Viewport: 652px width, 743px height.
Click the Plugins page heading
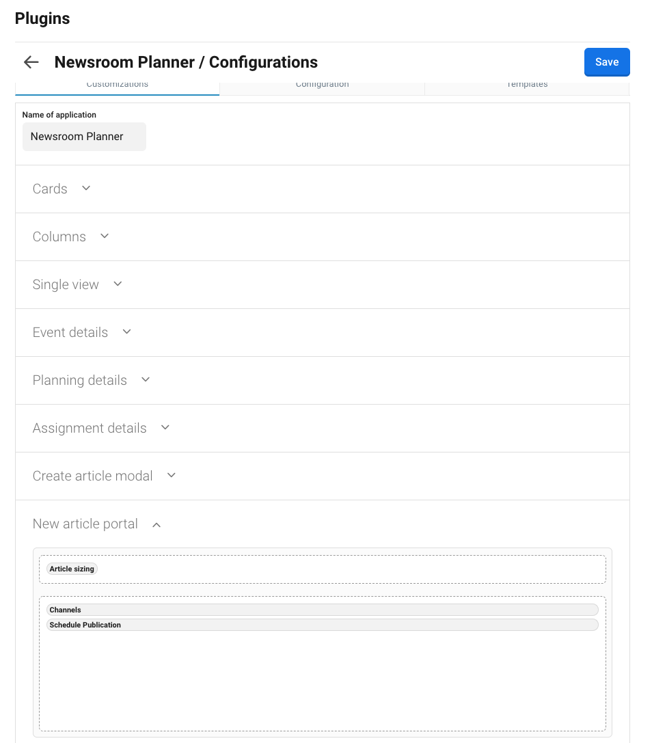[x=42, y=18]
